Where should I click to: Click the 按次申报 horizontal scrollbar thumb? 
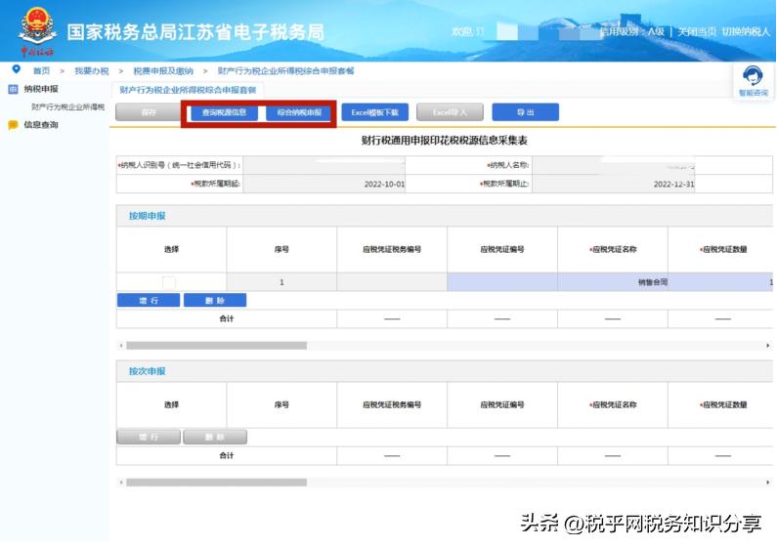tap(217, 483)
